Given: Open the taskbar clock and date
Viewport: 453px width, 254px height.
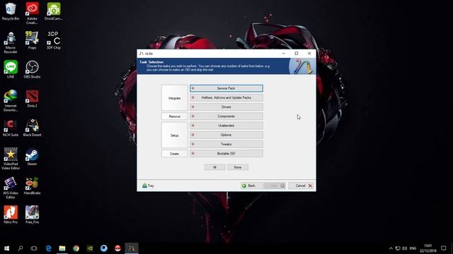Looking at the screenshot, I should click(x=428, y=248).
